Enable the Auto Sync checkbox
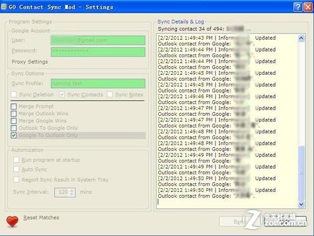This screenshot has width=314, height=236. pos(16,169)
